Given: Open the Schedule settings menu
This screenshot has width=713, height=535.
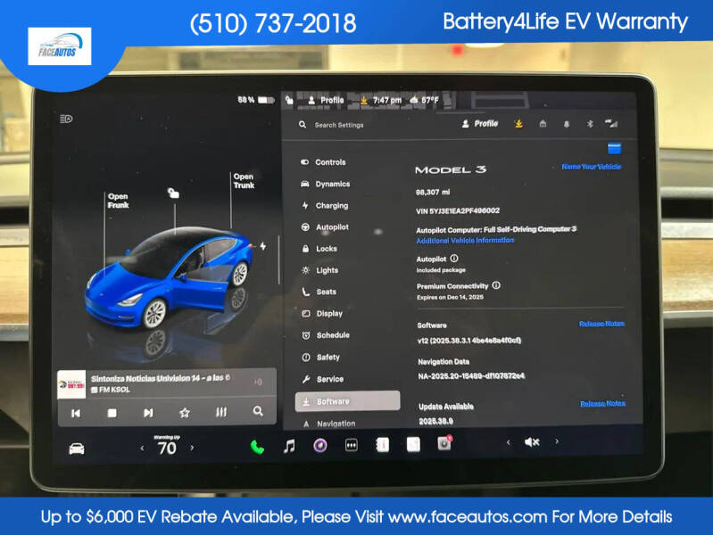Looking at the screenshot, I should (326, 335).
